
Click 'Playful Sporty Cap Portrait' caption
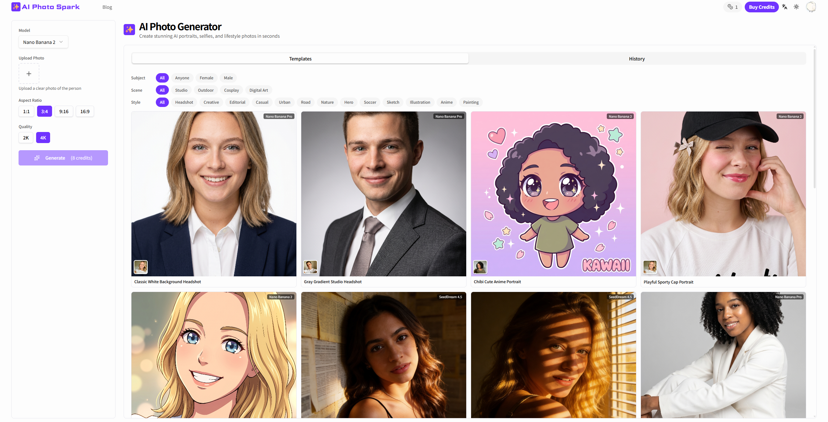point(668,282)
